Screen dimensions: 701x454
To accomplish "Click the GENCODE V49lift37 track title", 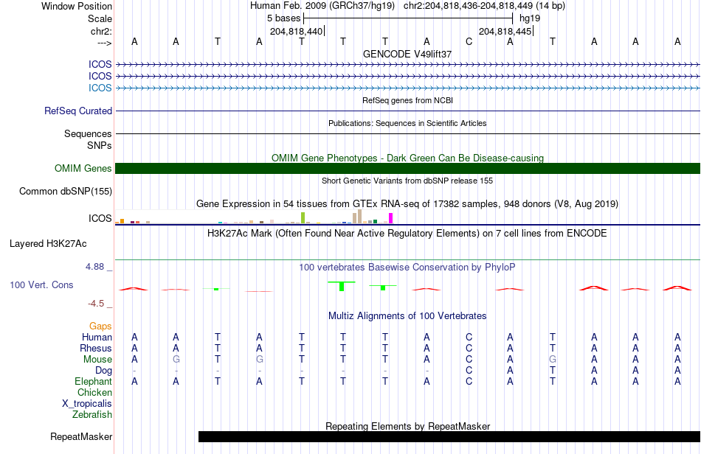I will [407, 54].
